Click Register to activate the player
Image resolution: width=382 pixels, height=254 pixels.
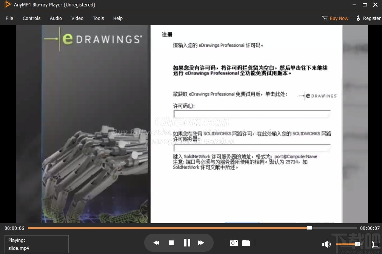click(x=371, y=18)
